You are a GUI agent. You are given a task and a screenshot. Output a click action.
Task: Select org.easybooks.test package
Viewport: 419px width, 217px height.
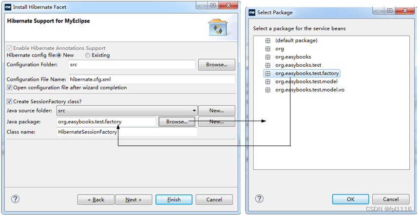pyautogui.click(x=298, y=65)
